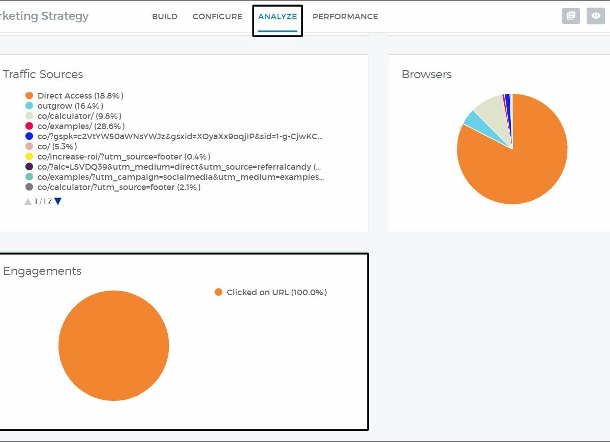Image resolution: width=610 pixels, height=442 pixels.
Task: Toggle the Direct Access legend entry
Action: [x=80, y=96]
